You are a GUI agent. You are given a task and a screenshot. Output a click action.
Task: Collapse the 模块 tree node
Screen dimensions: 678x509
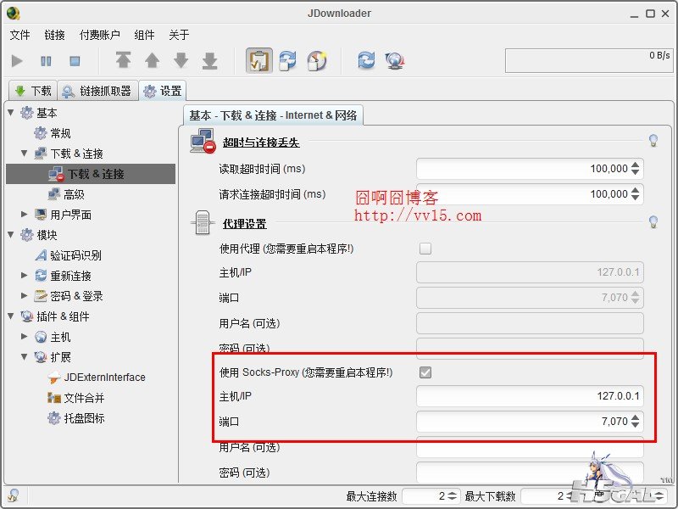[x=11, y=234]
